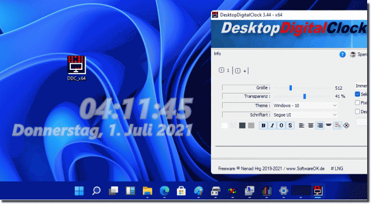Click the DesktopDigitalClock banner logo

pos(294,29)
